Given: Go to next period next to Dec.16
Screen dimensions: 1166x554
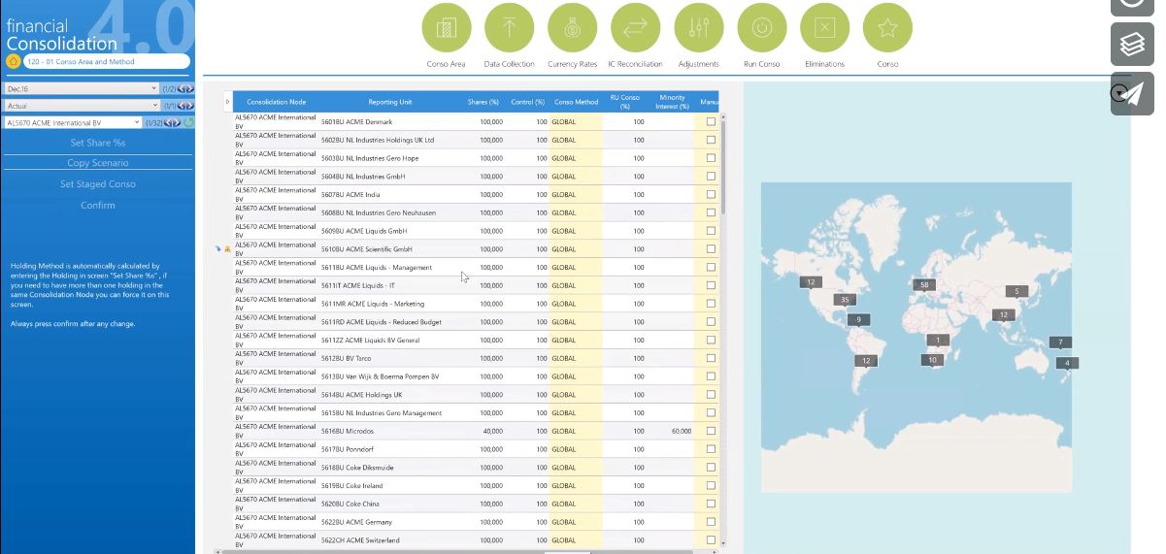Looking at the screenshot, I should pyautogui.click(x=188, y=88).
